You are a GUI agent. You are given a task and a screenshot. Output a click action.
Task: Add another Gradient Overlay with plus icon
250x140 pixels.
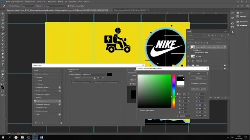coord(60,104)
